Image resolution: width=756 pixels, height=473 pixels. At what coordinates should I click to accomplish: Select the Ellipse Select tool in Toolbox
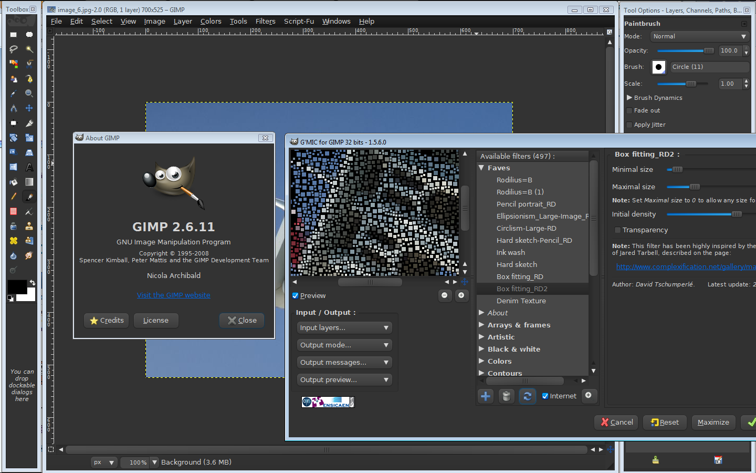[29, 35]
